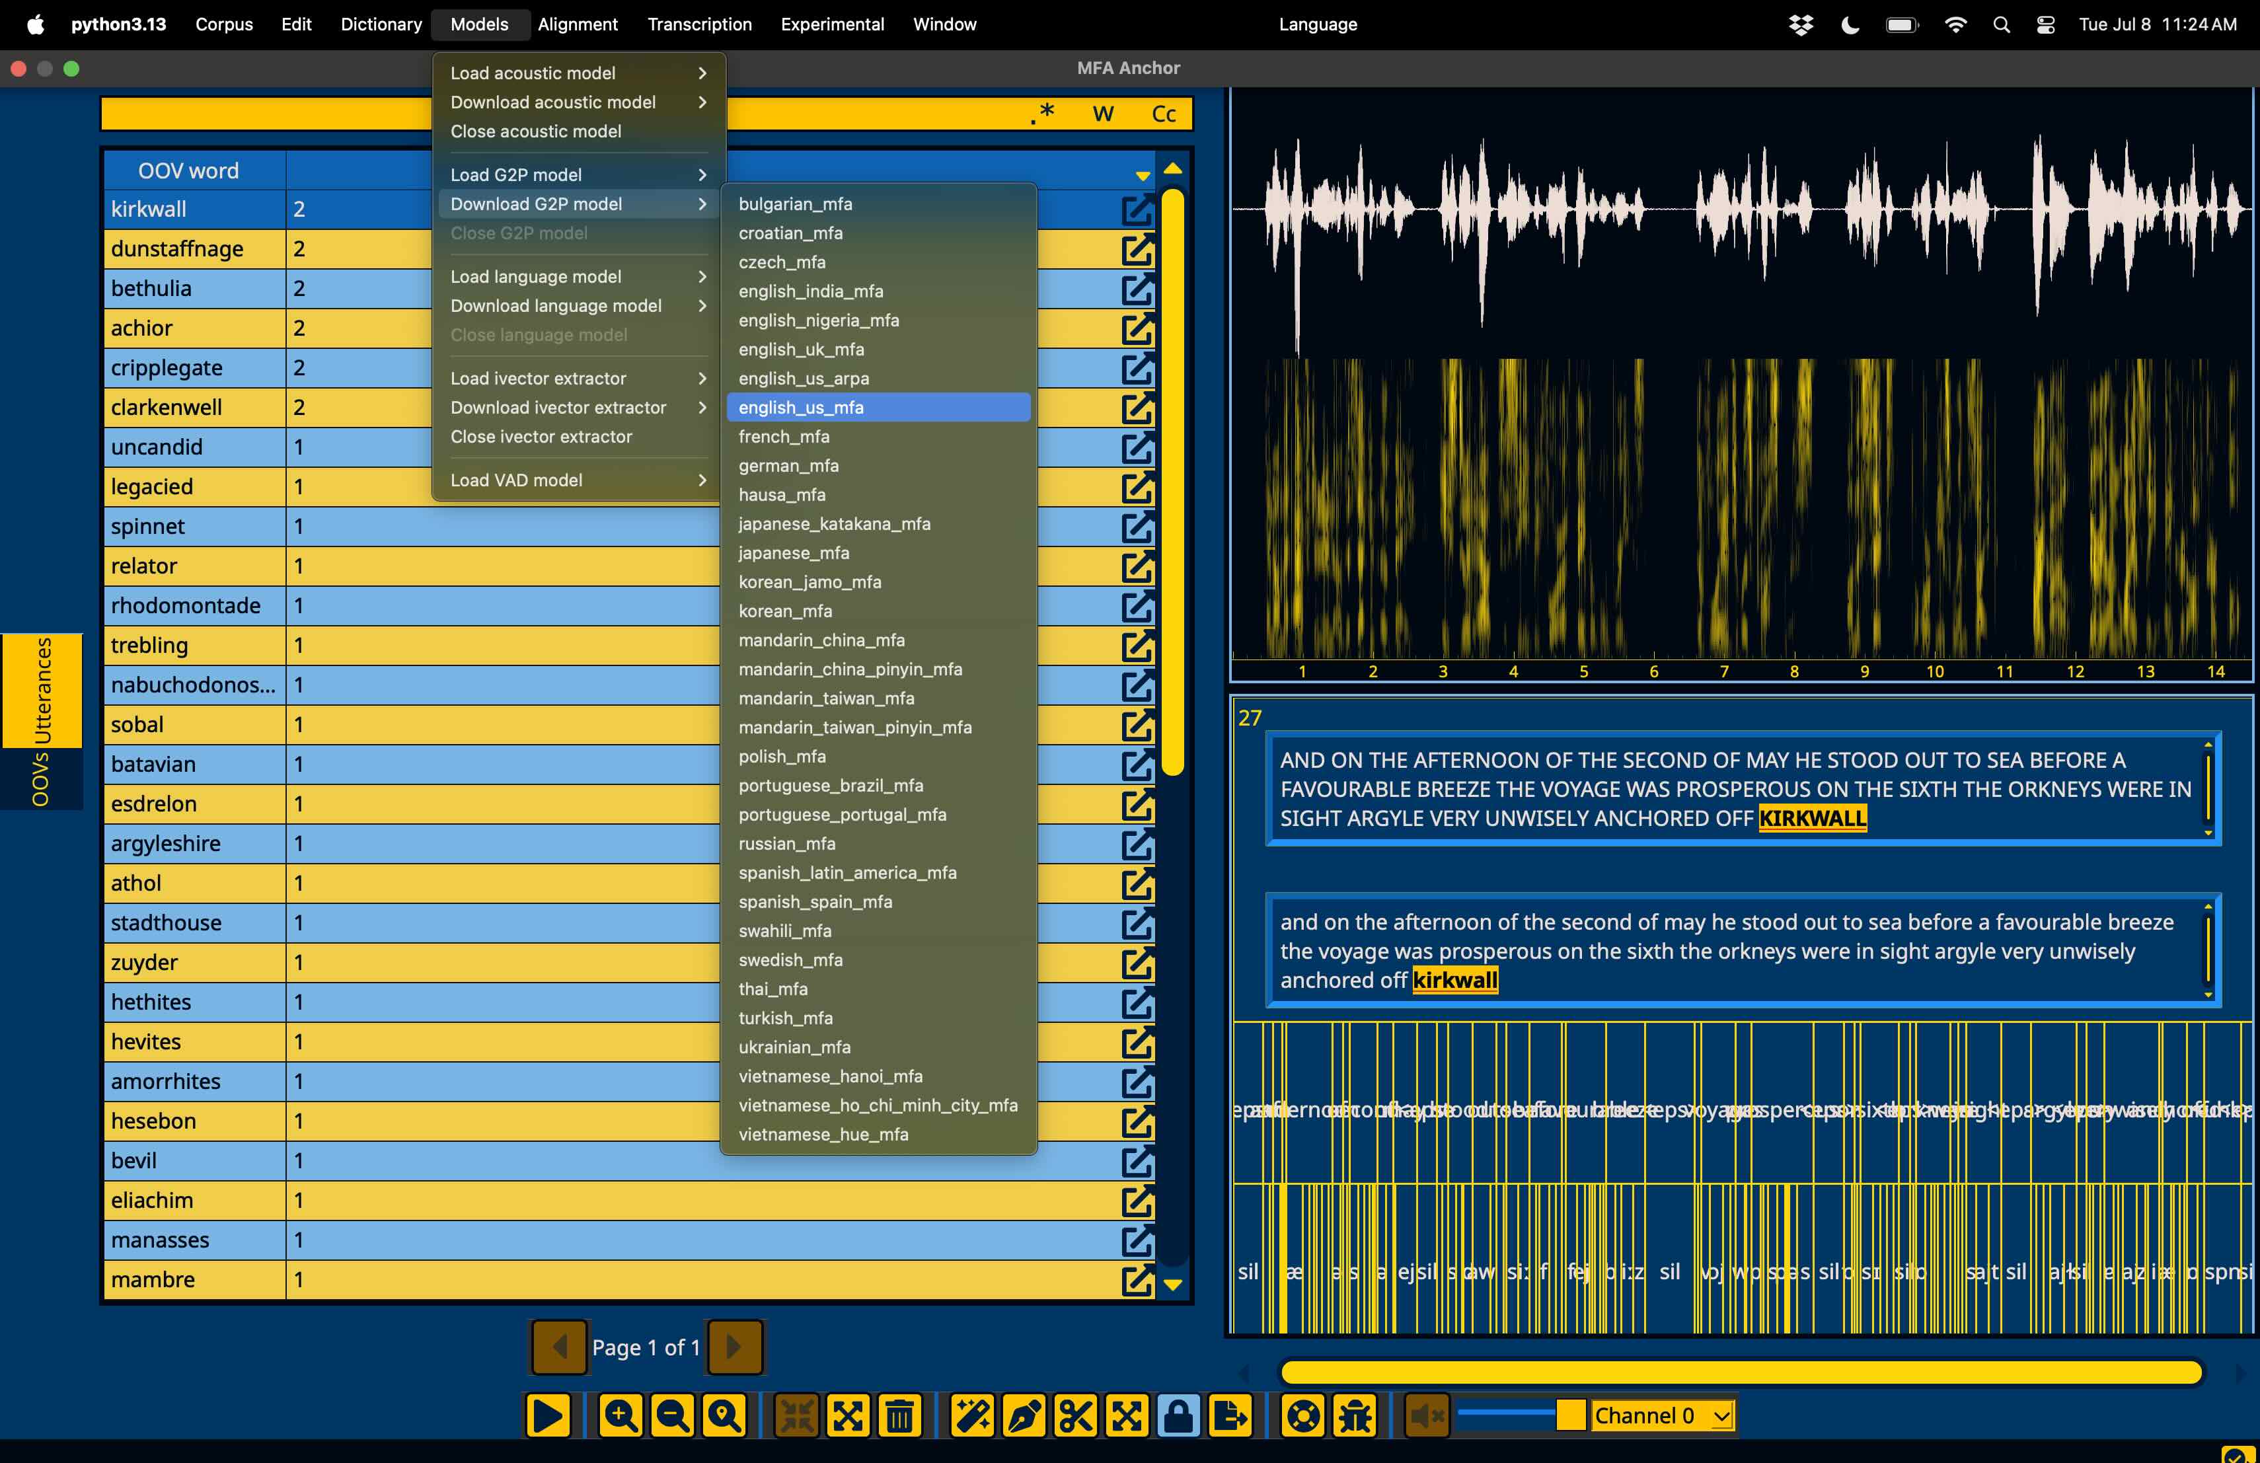
Task: Open the edit icon for bethulia row
Action: point(1137,289)
